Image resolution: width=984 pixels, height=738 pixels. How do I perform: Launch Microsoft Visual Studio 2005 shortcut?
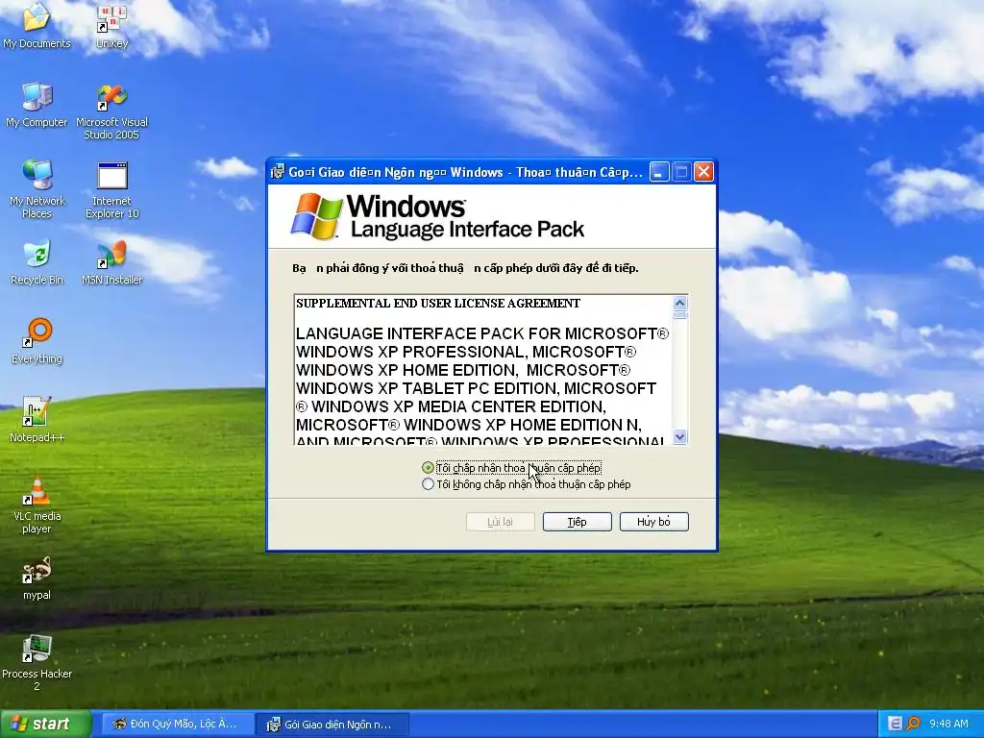pyautogui.click(x=111, y=111)
